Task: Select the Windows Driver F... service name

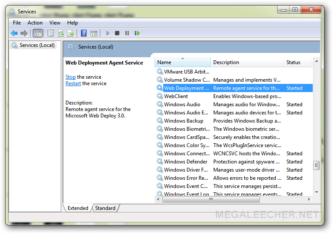Action: (x=186, y=170)
